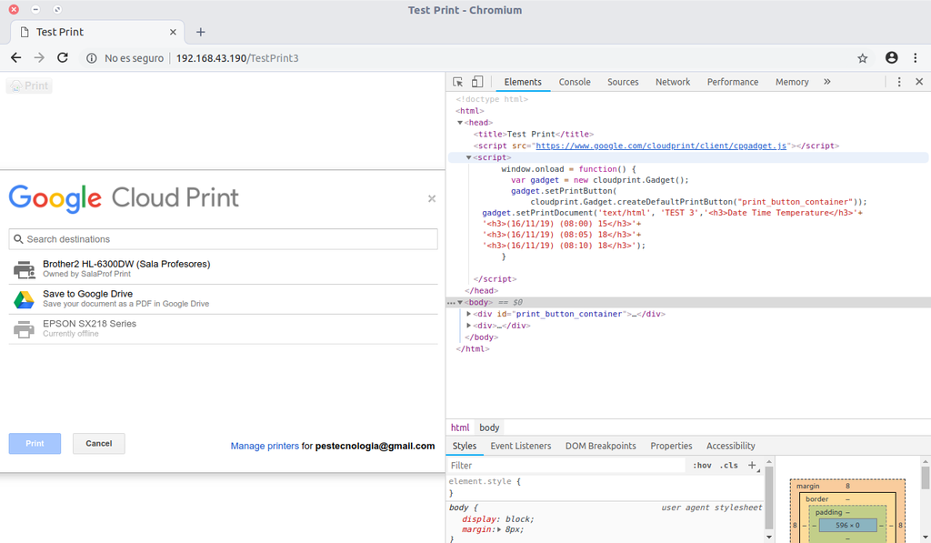Image resolution: width=931 pixels, height=543 pixels.
Task: Select the EPSON SX218 printer icon
Action: (25, 329)
